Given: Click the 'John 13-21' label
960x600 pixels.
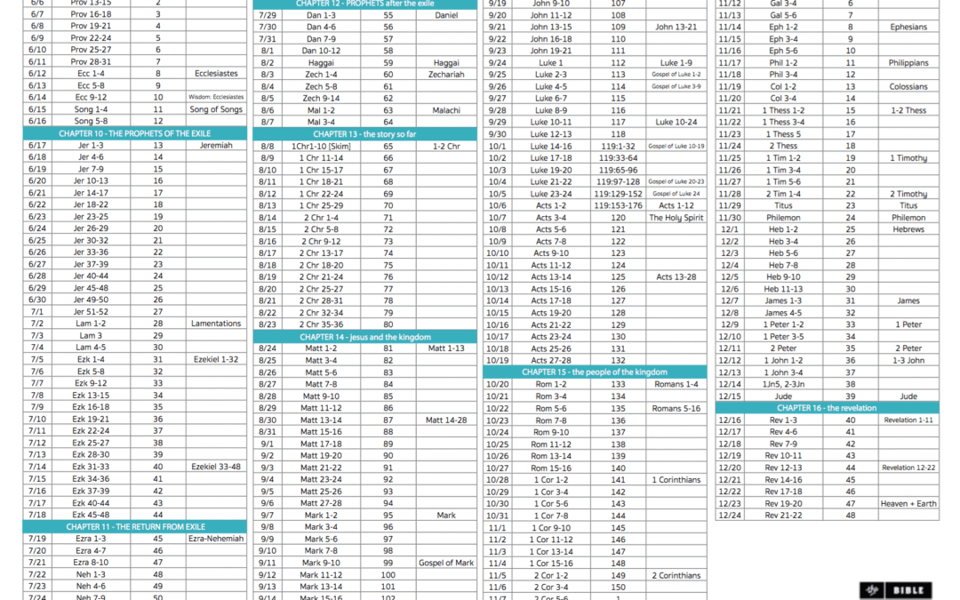Looking at the screenshot, I should [676, 27].
